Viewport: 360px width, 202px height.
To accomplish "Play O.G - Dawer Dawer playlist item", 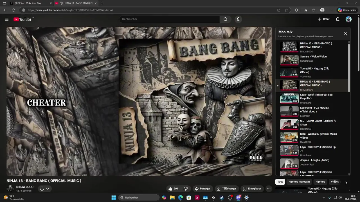I will click(312, 125).
